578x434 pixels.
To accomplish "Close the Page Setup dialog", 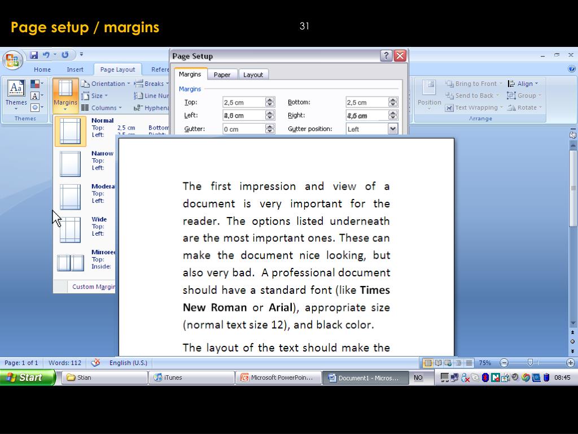I will 400,56.
